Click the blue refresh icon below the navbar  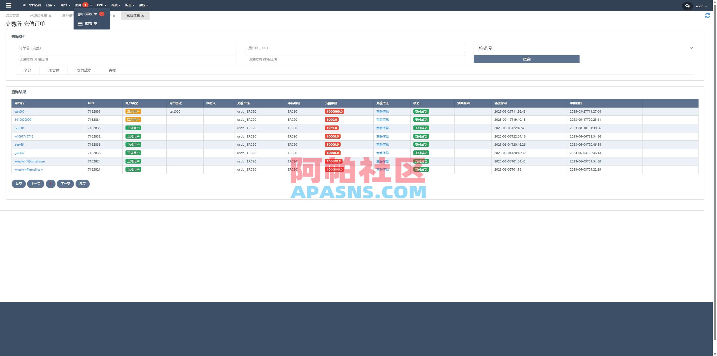point(708,15)
